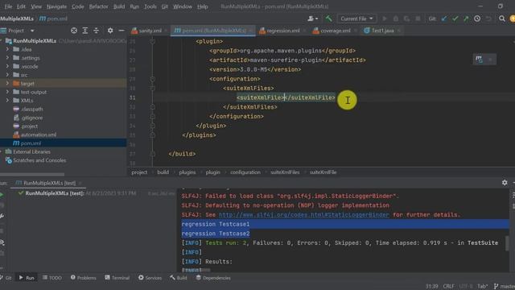This screenshot has height=290, width=515.
Task: Click the Git Push arrow icon
Action: [466, 19]
